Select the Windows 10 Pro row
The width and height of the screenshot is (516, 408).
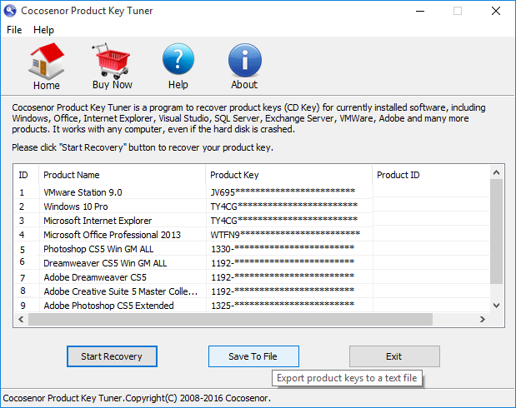[x=252, y=206]
